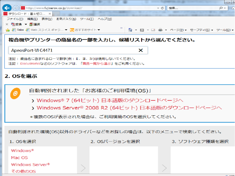Select Windows Server® in the OS list
235x176 pixels.
(31, 165)
